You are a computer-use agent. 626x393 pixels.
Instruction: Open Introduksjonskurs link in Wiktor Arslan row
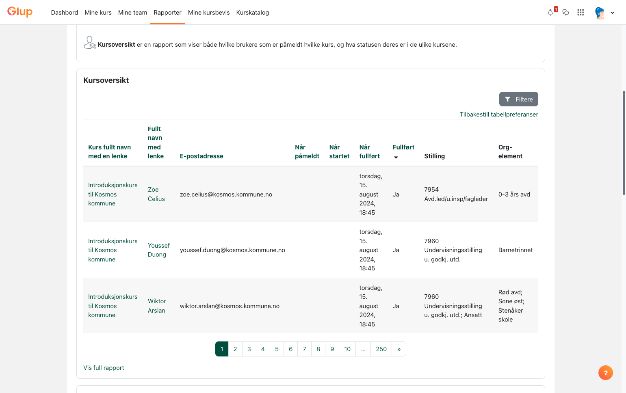point(113,306)
